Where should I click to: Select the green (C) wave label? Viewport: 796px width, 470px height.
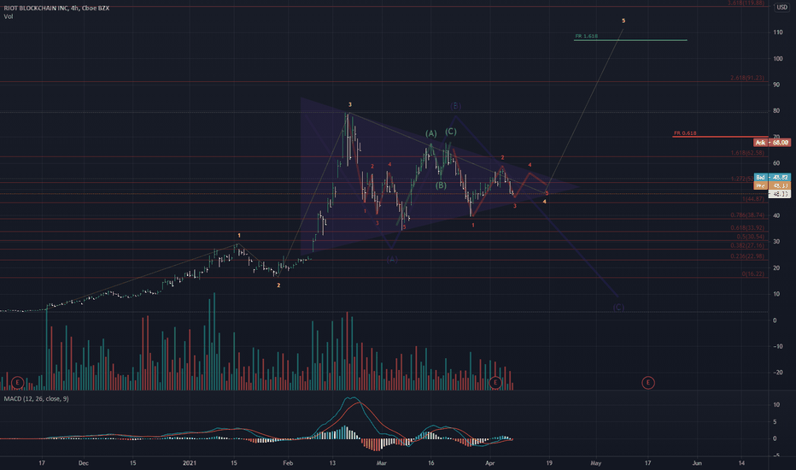point(451,132)
